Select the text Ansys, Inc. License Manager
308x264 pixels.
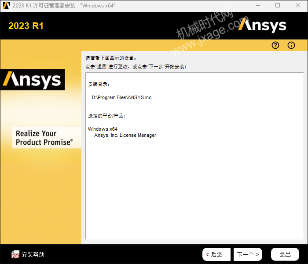click(x=125, y=135)
